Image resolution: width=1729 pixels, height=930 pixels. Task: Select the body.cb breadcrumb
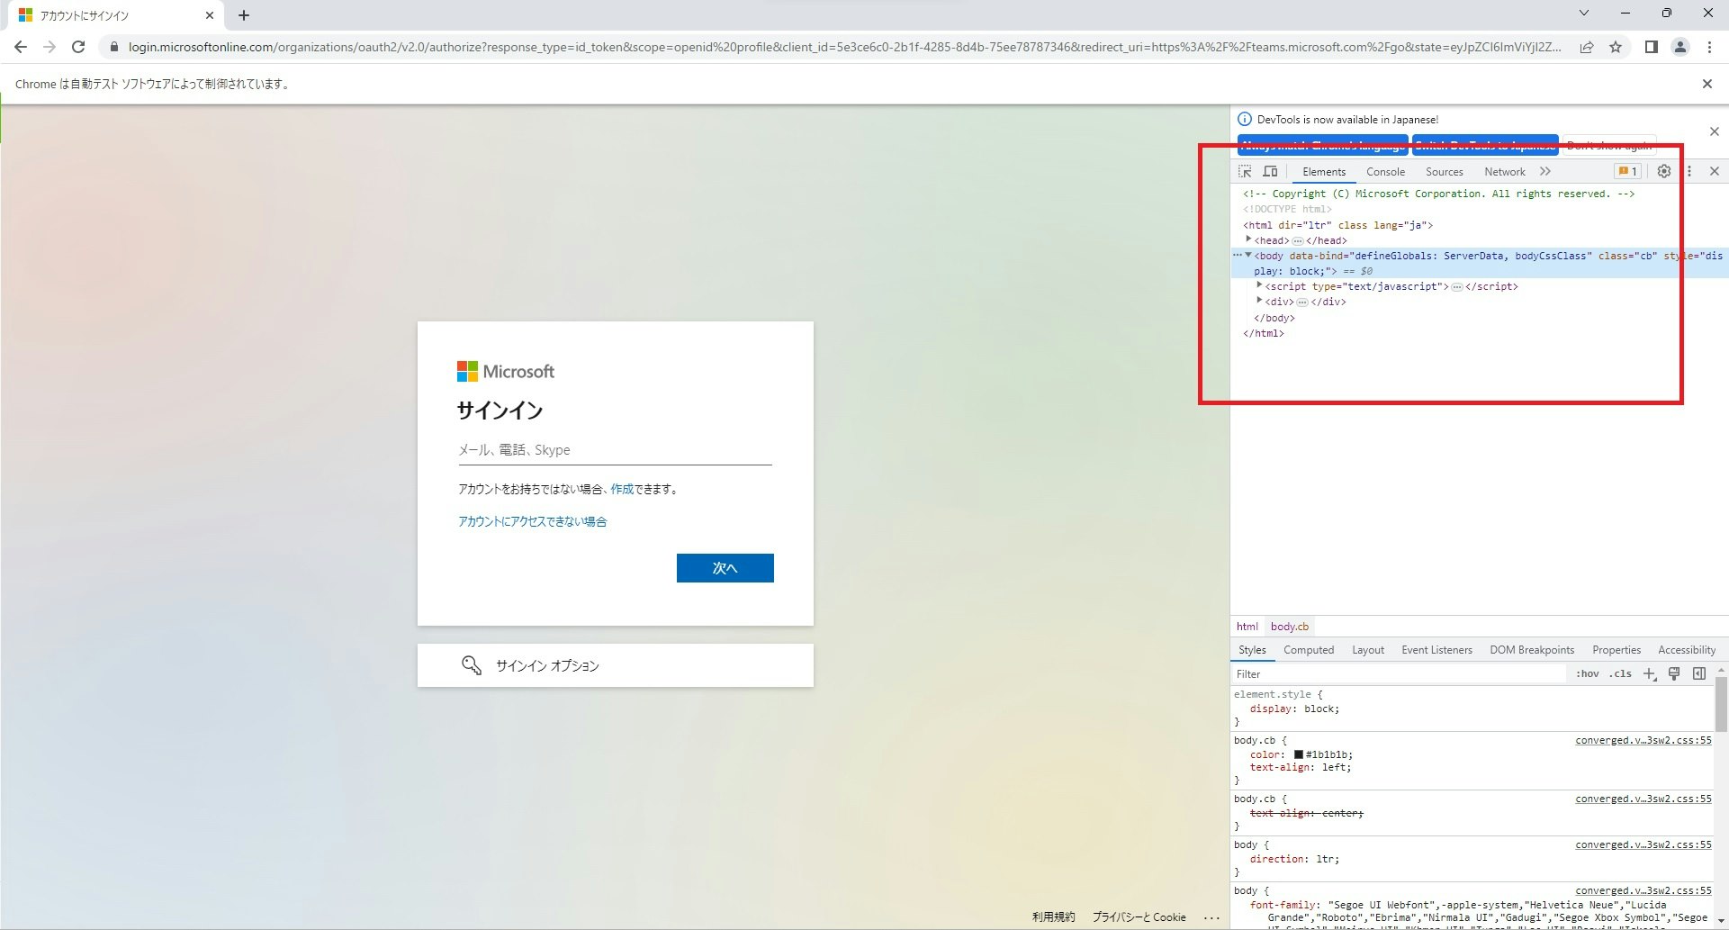point(1289,627)
